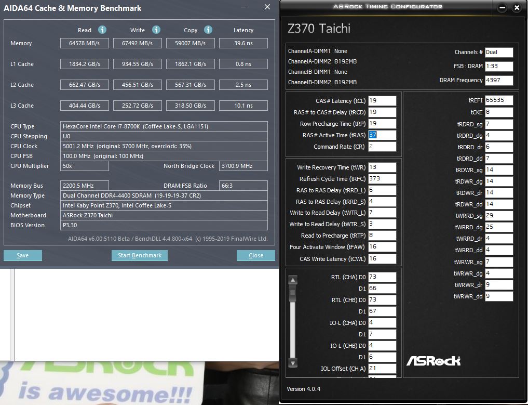Click the tWTR_L value field
Viewport: 528px width, 405px height.
[382, 213]
